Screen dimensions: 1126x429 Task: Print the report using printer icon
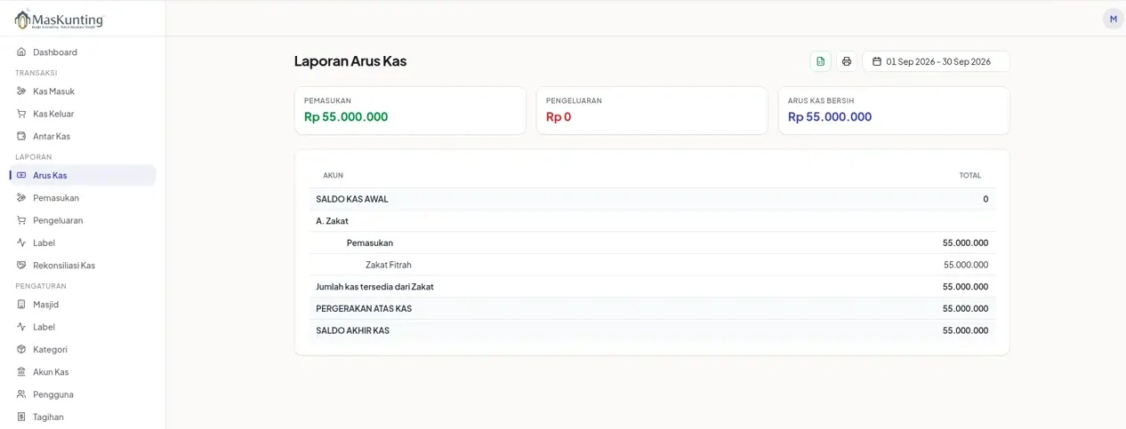coord(847,61)
